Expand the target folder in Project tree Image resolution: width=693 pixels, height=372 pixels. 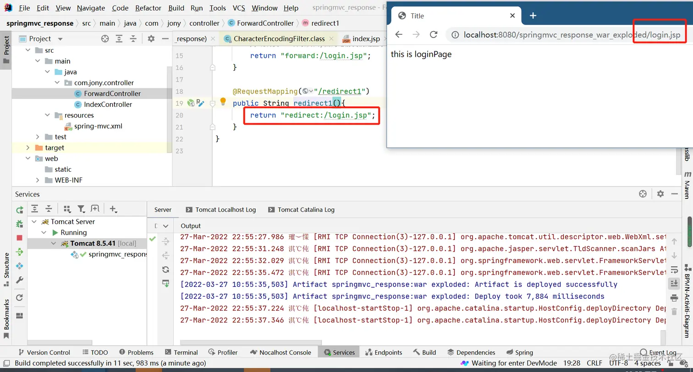pos(28,148)
